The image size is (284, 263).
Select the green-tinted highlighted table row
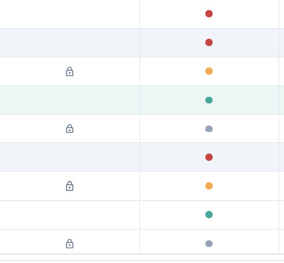142,100
